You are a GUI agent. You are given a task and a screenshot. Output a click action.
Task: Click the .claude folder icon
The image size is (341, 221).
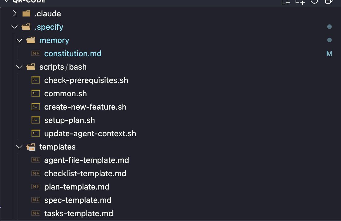(27, 14)
